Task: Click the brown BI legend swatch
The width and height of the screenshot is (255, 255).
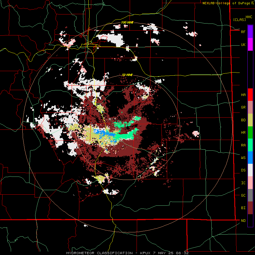Action: [250, 208]
